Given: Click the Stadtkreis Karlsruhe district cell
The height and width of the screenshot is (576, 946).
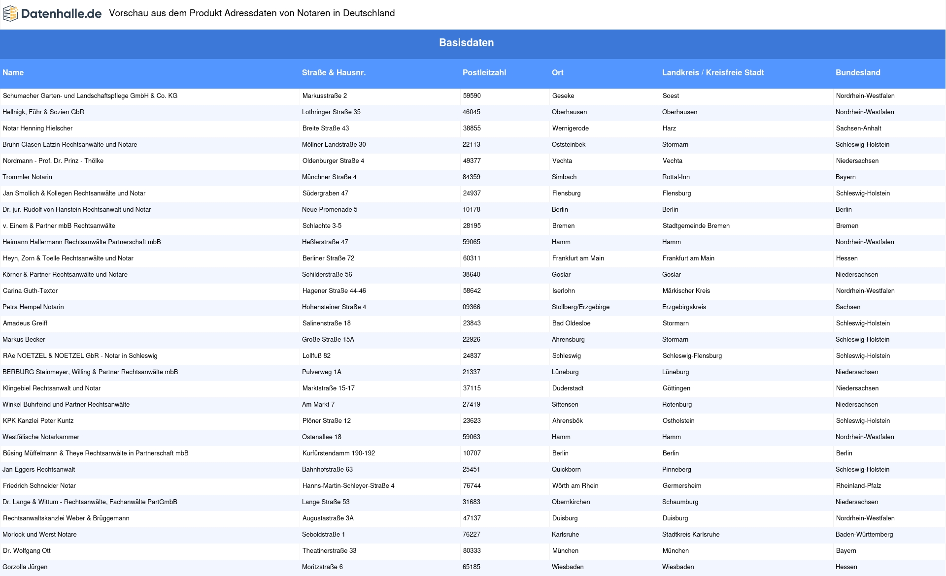Looking at the screenshot, I should [691, 535].
